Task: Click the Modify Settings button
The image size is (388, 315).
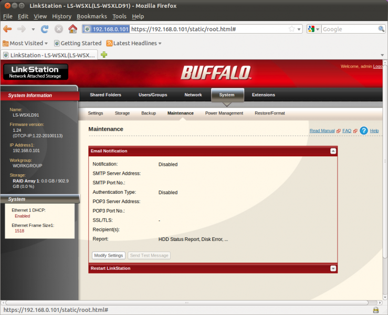Action: pos(109,255)
